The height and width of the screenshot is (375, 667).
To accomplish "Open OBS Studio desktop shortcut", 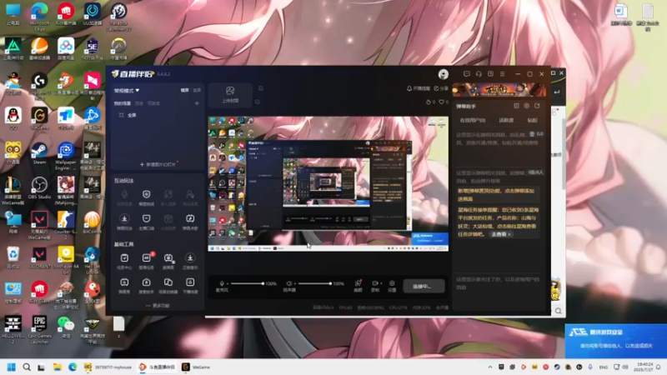I will 39,188.
